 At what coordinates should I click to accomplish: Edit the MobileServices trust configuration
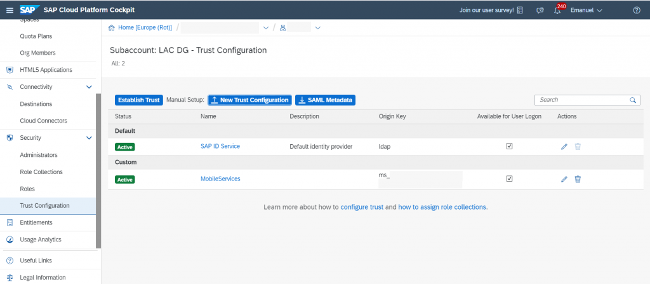click(564, 179)
